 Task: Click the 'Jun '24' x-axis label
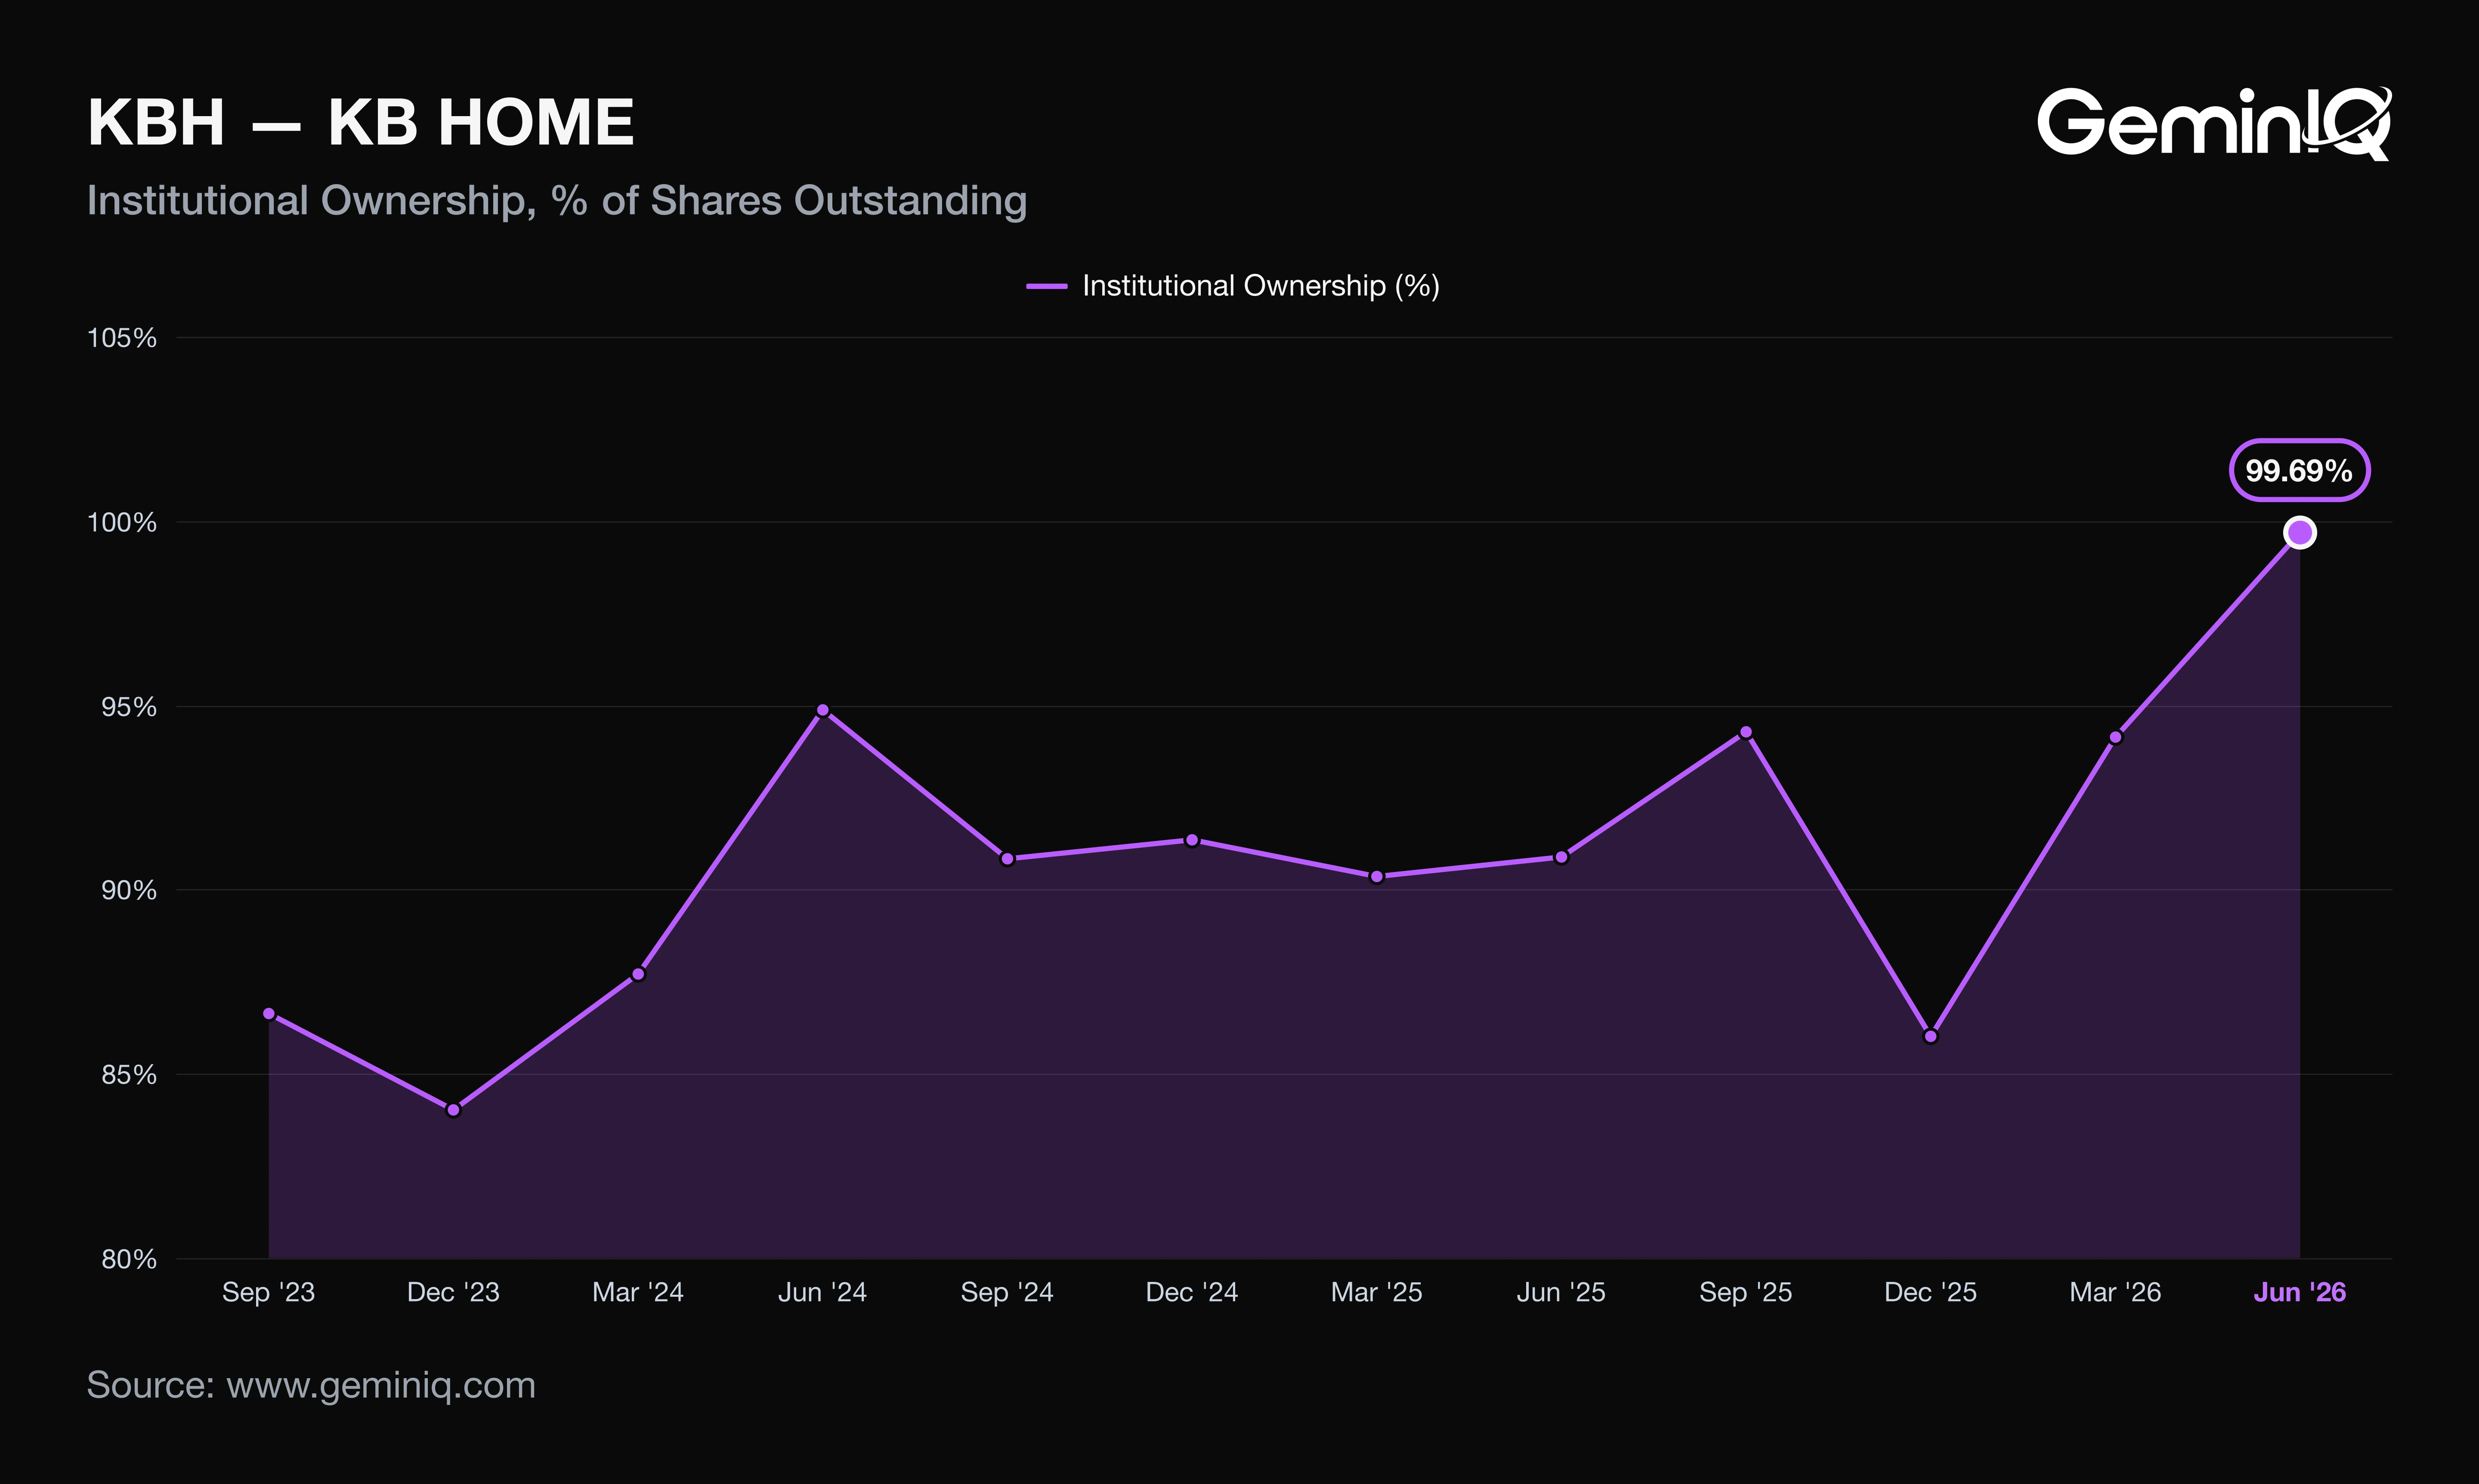click(822, 1293)
